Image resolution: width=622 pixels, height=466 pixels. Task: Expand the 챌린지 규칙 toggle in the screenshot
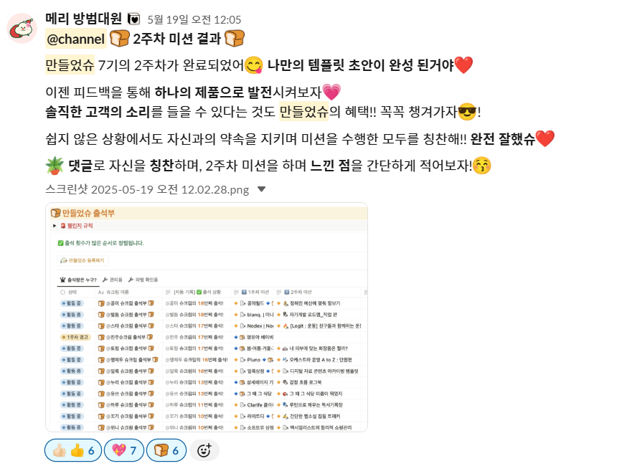pyautogui.click(x=55, y=226)
